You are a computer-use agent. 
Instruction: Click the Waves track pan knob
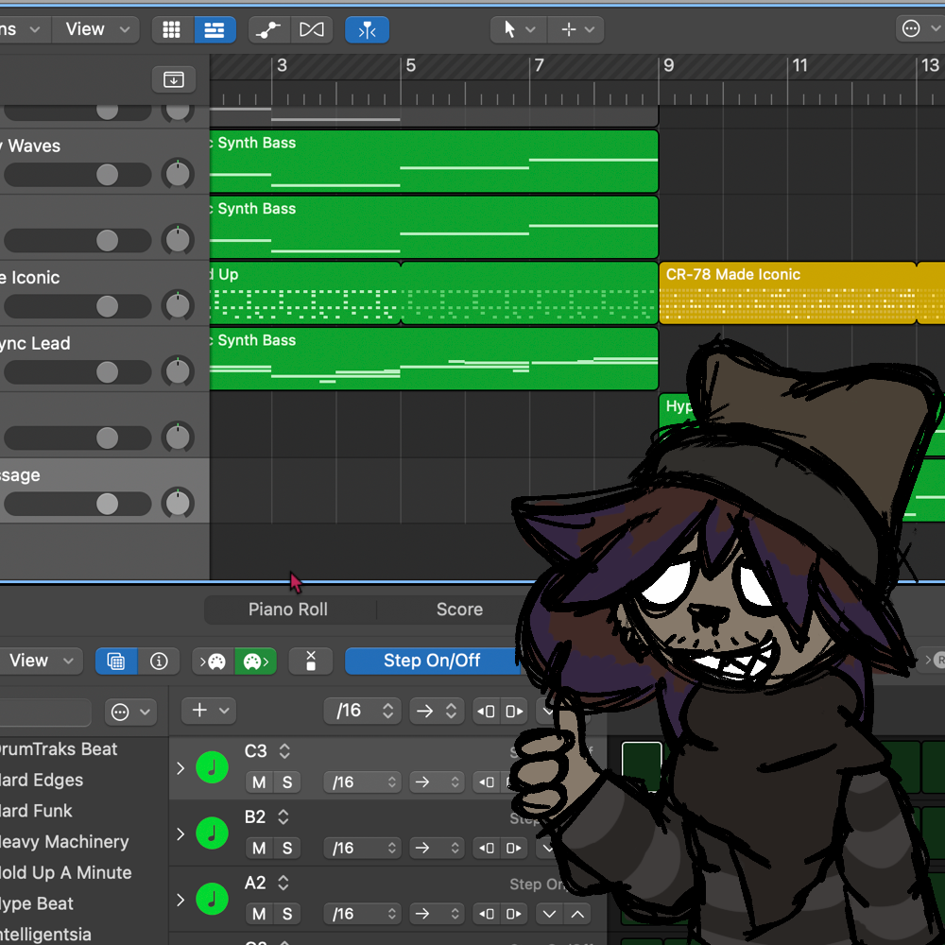point(178,174)
